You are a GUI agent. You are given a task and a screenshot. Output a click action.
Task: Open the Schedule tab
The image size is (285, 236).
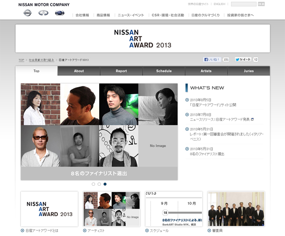[164, 71]
